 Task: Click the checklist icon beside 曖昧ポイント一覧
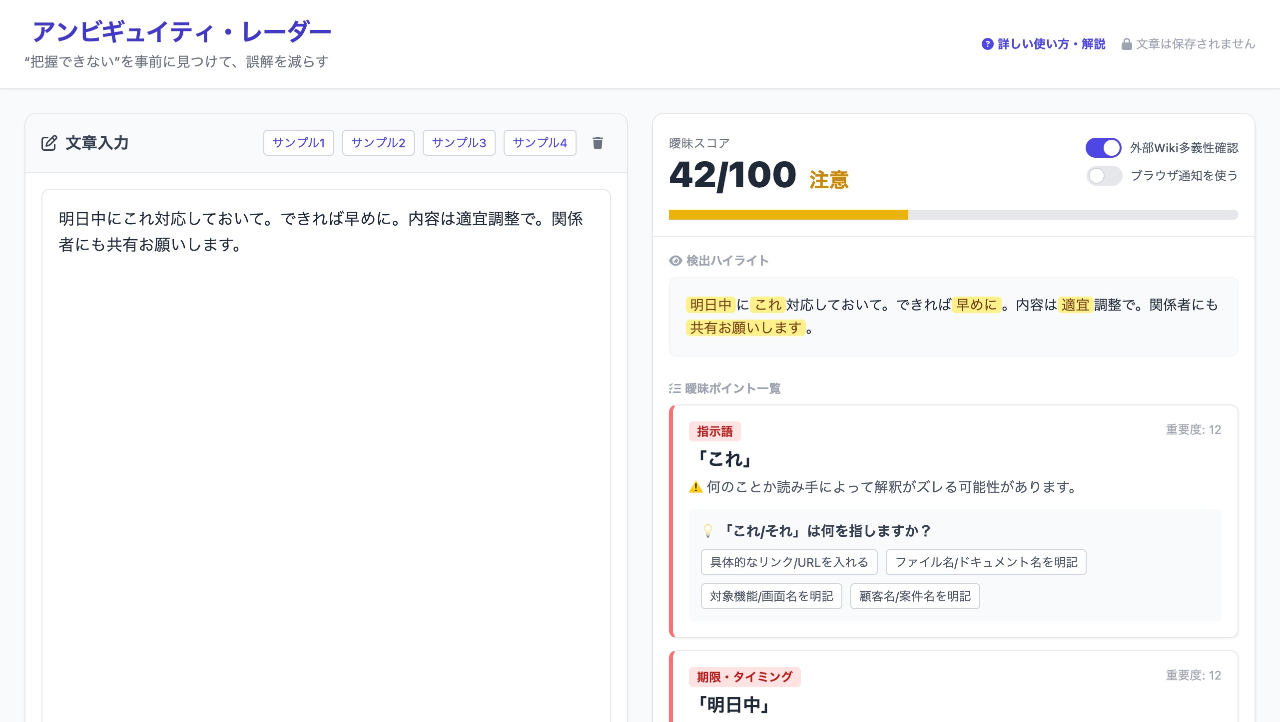tap(675, 388)
